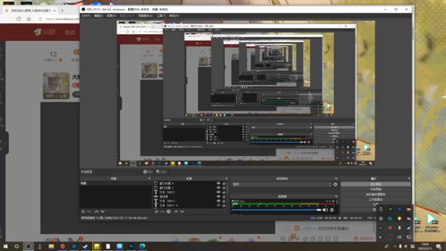Open 麦克风/Aux mixer settings gear
Screen dimensions: 446x251
pos(332,210)
